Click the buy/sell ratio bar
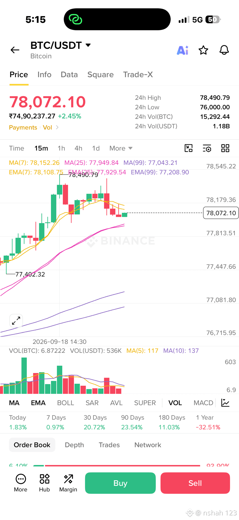Viewport: 239px width, 520px height. tap(117, 465)
